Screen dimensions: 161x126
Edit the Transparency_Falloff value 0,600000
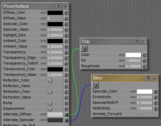click(x=55, y=63)
